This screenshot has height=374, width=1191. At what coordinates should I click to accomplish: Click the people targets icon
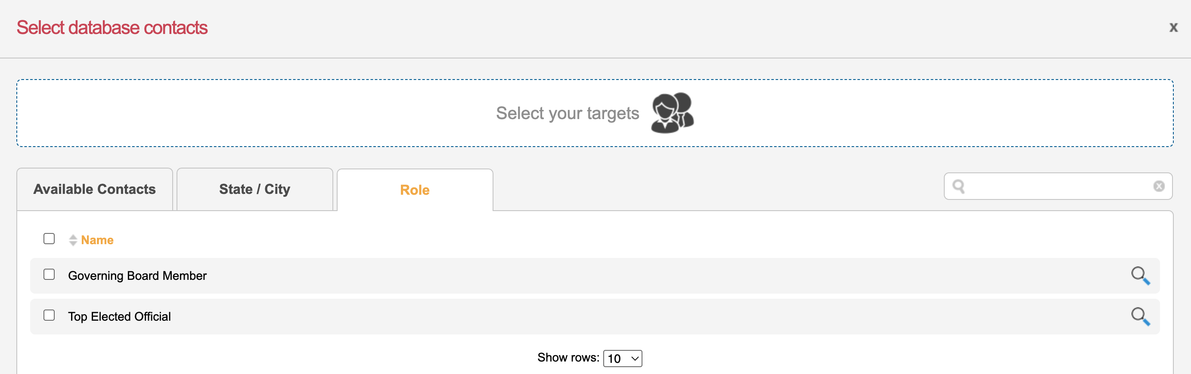pyautogui.click(x=672, y=113)
